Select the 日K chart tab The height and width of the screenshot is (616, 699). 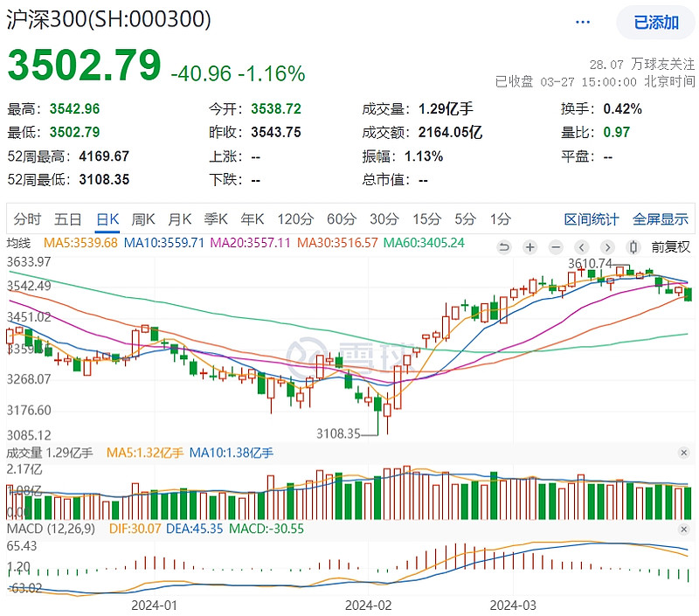click(107, 219)
